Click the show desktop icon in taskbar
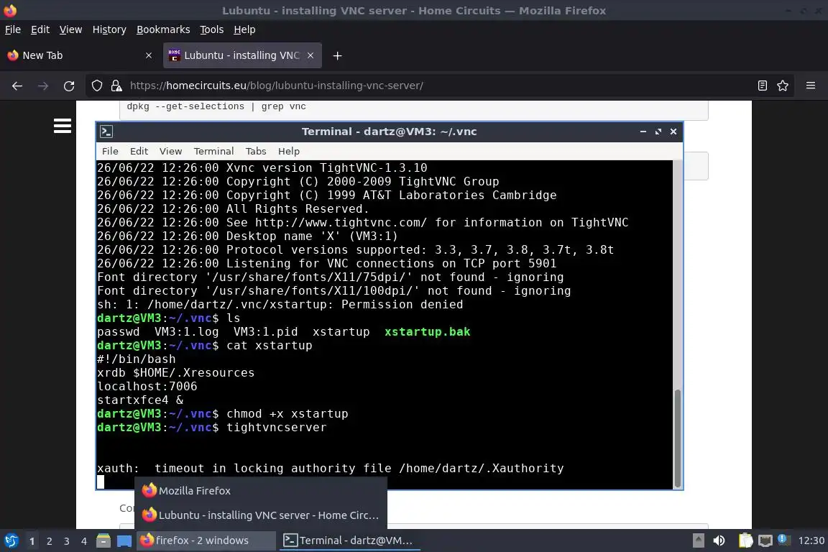Image resolution: width=828 pixels, height=552 pixels. [124, 540]
